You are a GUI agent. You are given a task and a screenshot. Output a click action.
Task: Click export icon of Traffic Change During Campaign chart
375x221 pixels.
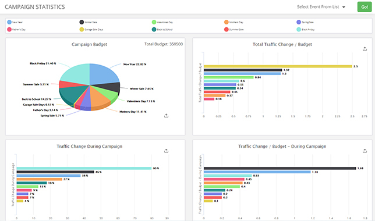pos(166,151)
